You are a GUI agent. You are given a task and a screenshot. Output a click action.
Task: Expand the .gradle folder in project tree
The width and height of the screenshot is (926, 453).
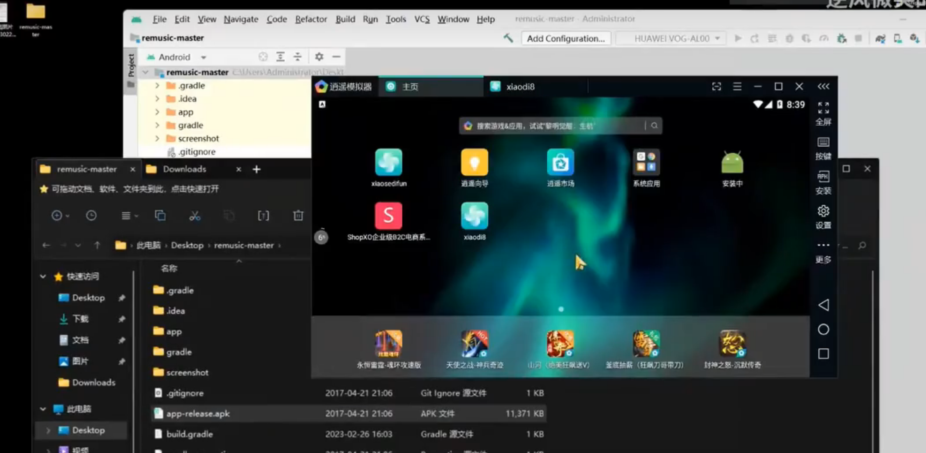coord(157,85)
